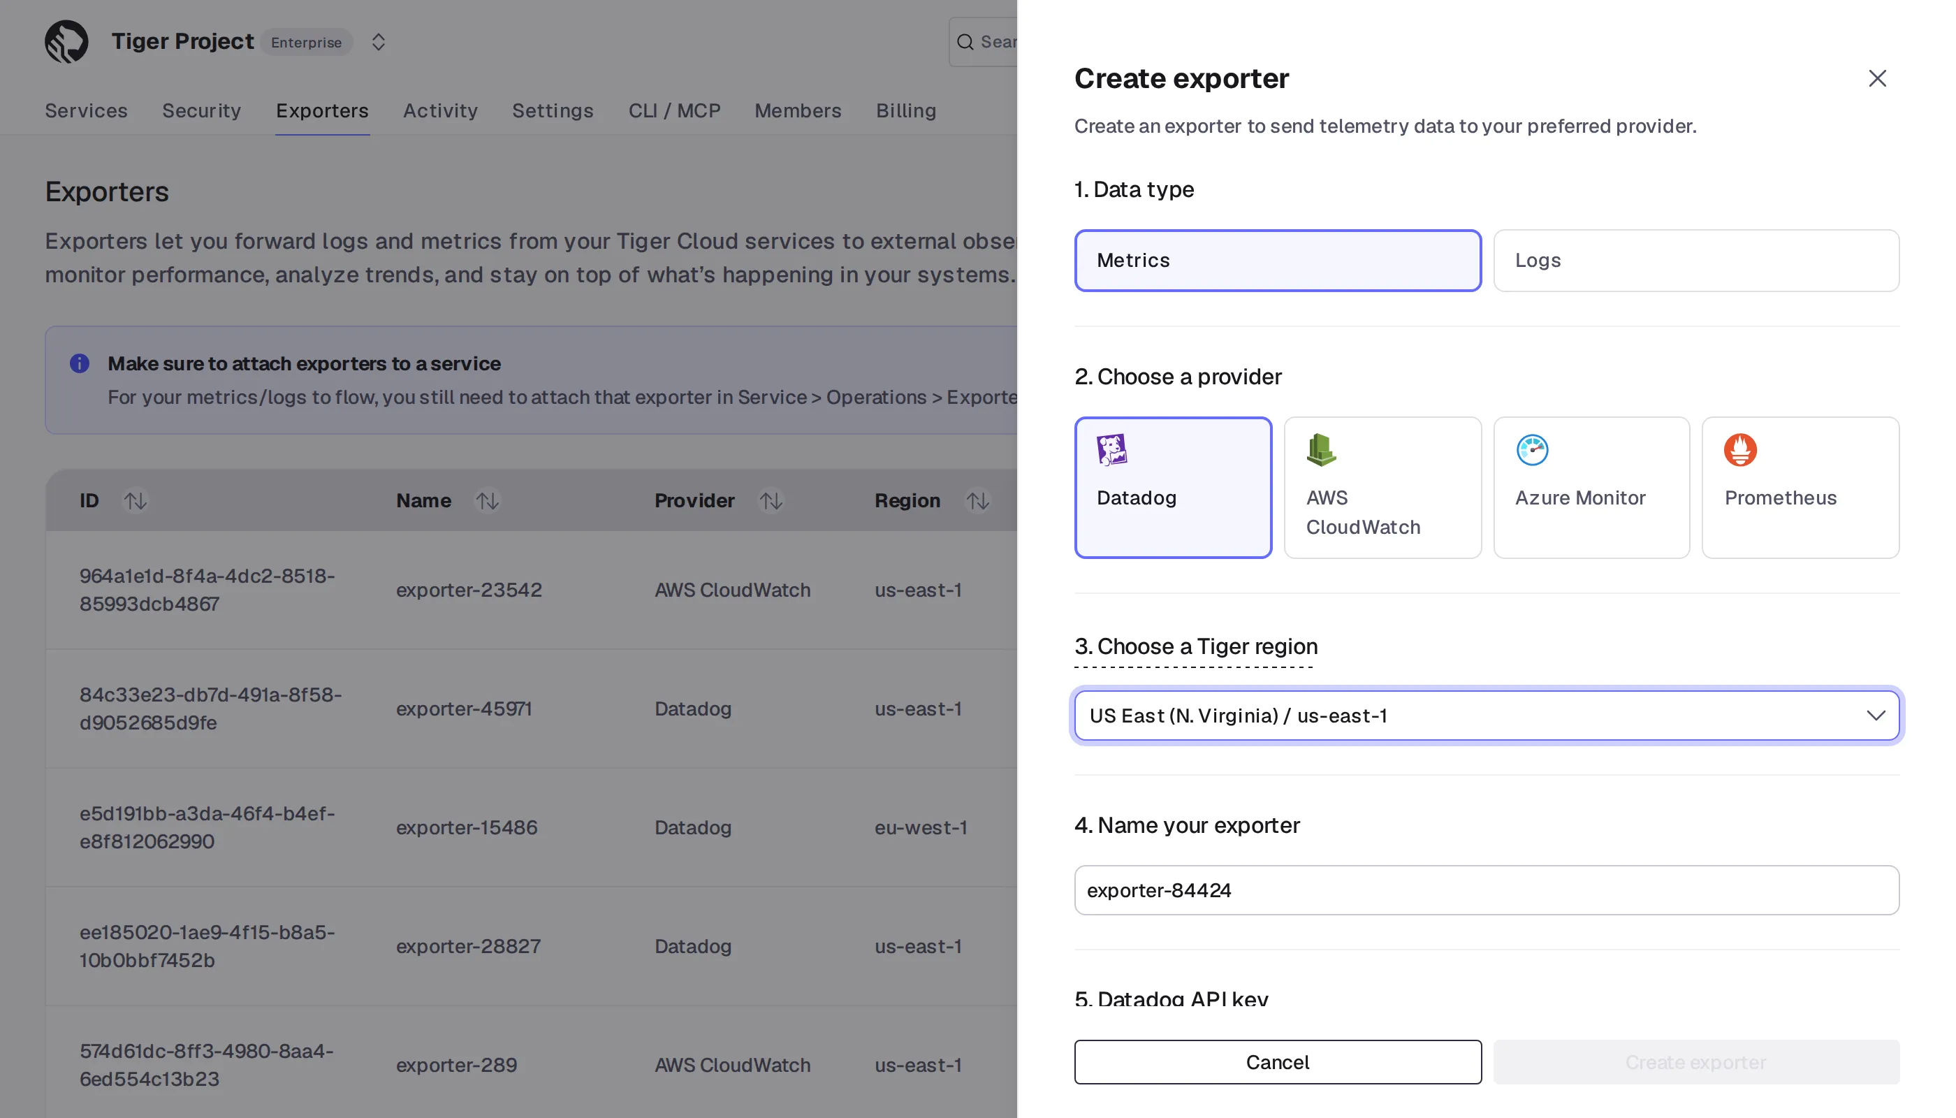Sort by the Provider column arrows
The height and width of the screenshot is (1118, 1956).
pyautogui.click(x=771, y=500)
